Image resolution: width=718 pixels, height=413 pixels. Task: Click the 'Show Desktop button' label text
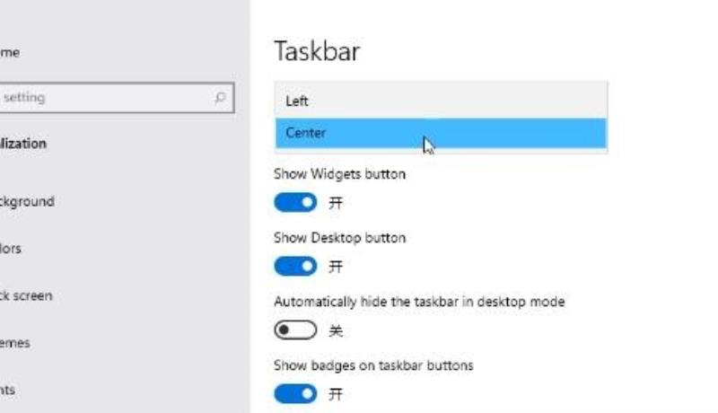tap(340, 238)
